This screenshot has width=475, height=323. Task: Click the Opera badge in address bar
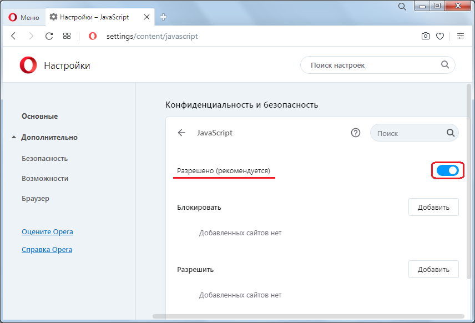[93, 36]
